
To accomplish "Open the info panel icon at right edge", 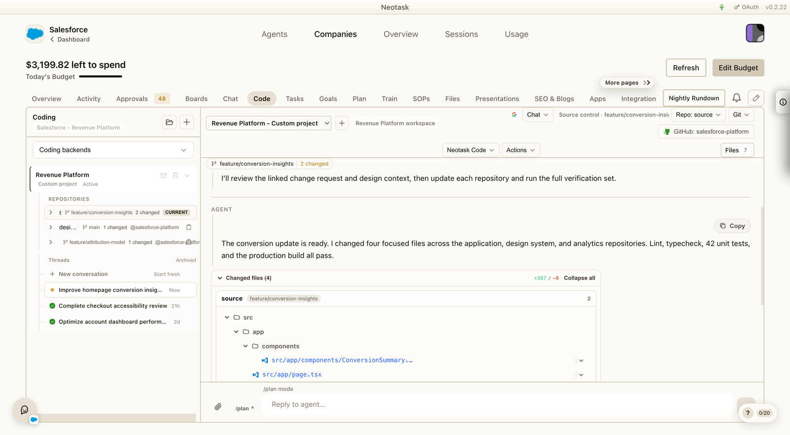I will (x=783, y=102).
